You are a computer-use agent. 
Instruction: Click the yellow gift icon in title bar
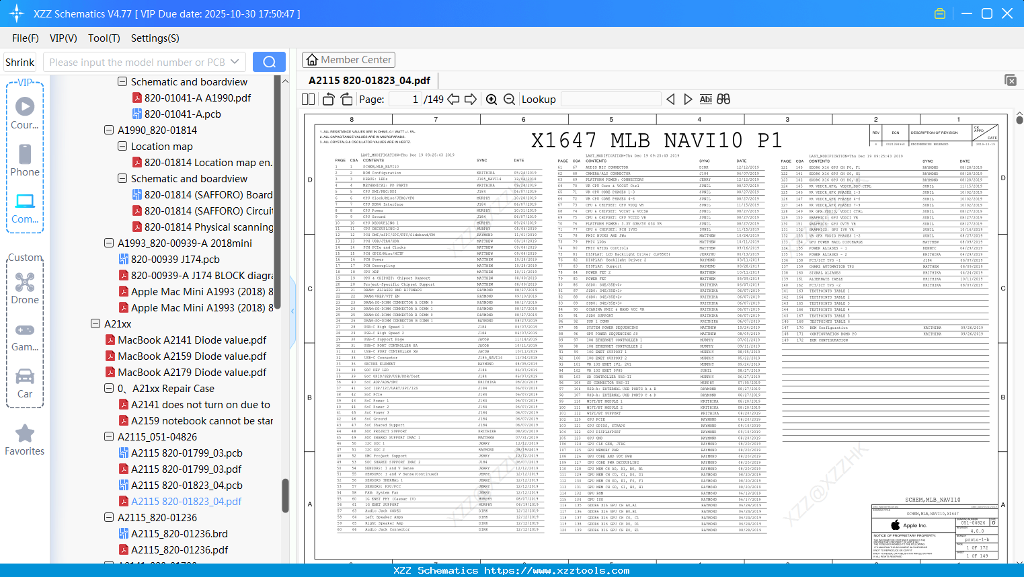940,13
